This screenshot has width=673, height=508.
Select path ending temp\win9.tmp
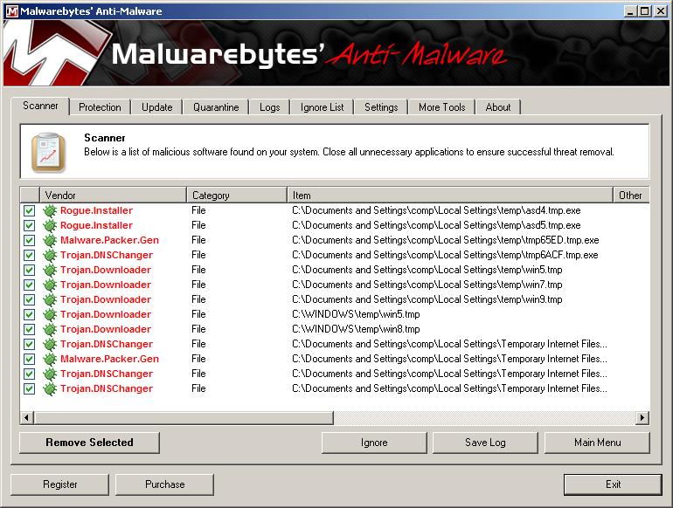coord(427,299)
